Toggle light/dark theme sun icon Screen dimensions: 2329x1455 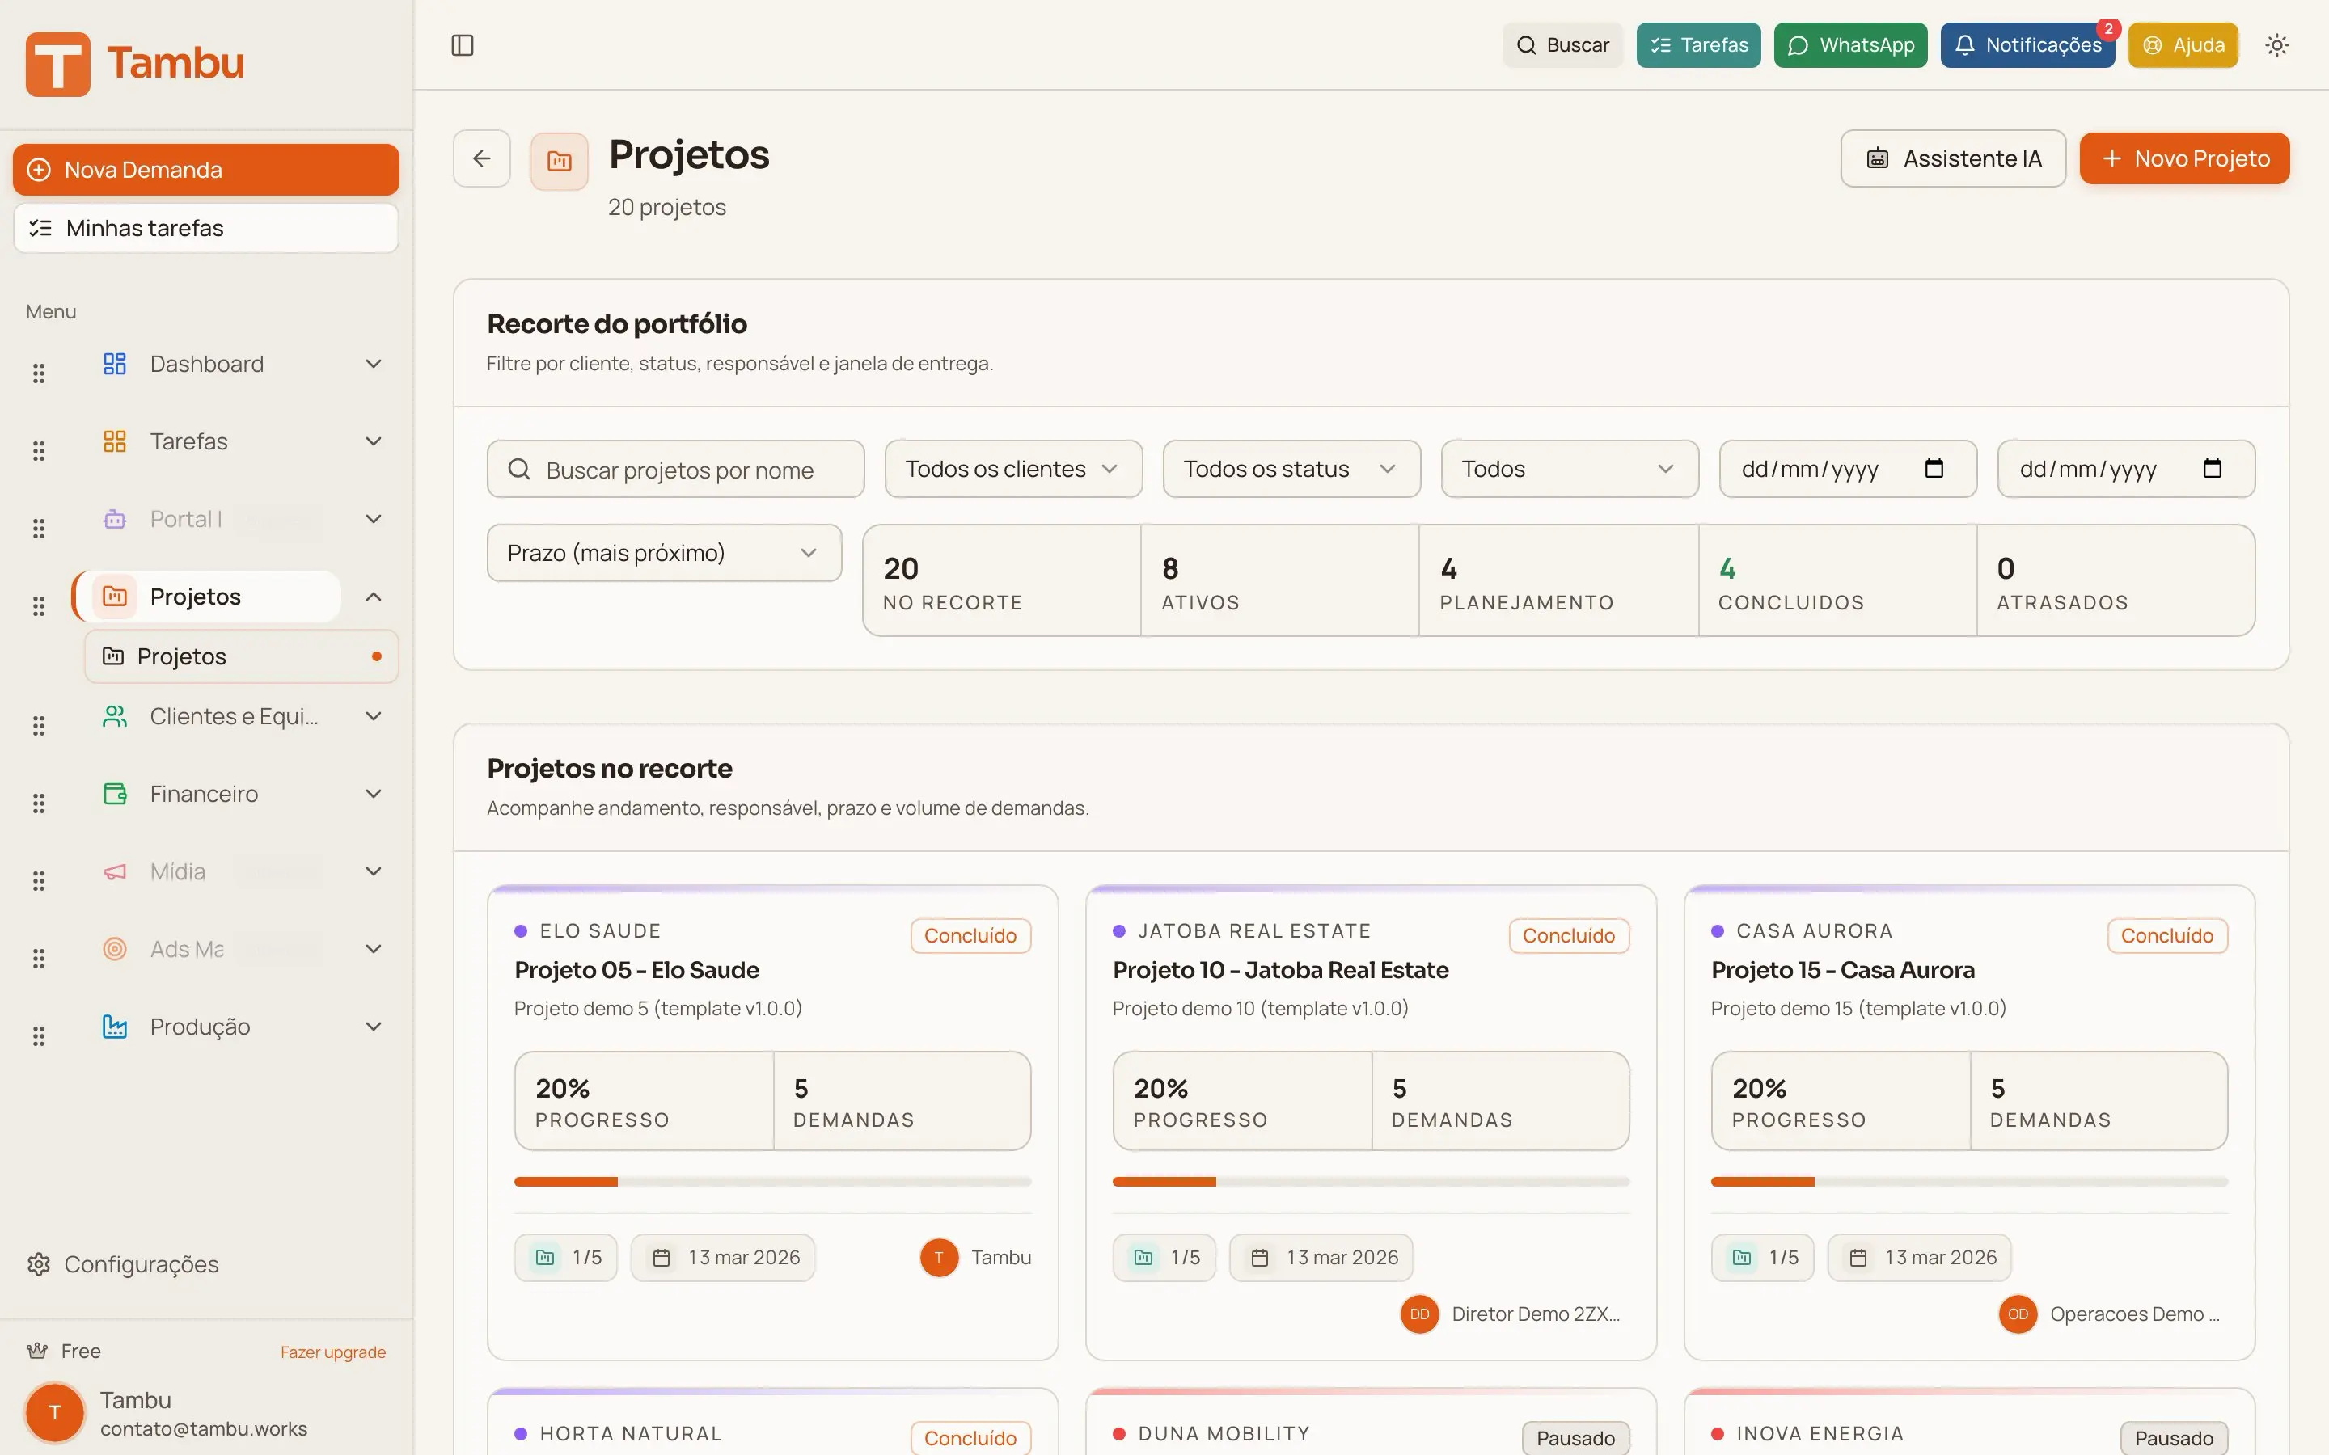[x=2276, y=45]
